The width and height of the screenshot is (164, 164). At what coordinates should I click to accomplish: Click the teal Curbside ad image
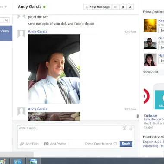click(x=159, y=100)
